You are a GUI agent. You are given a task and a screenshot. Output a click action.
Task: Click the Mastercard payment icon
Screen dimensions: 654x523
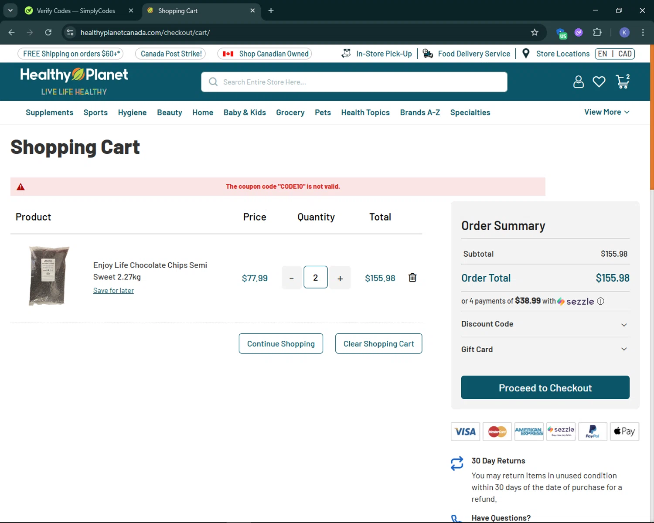coord(497,431)
